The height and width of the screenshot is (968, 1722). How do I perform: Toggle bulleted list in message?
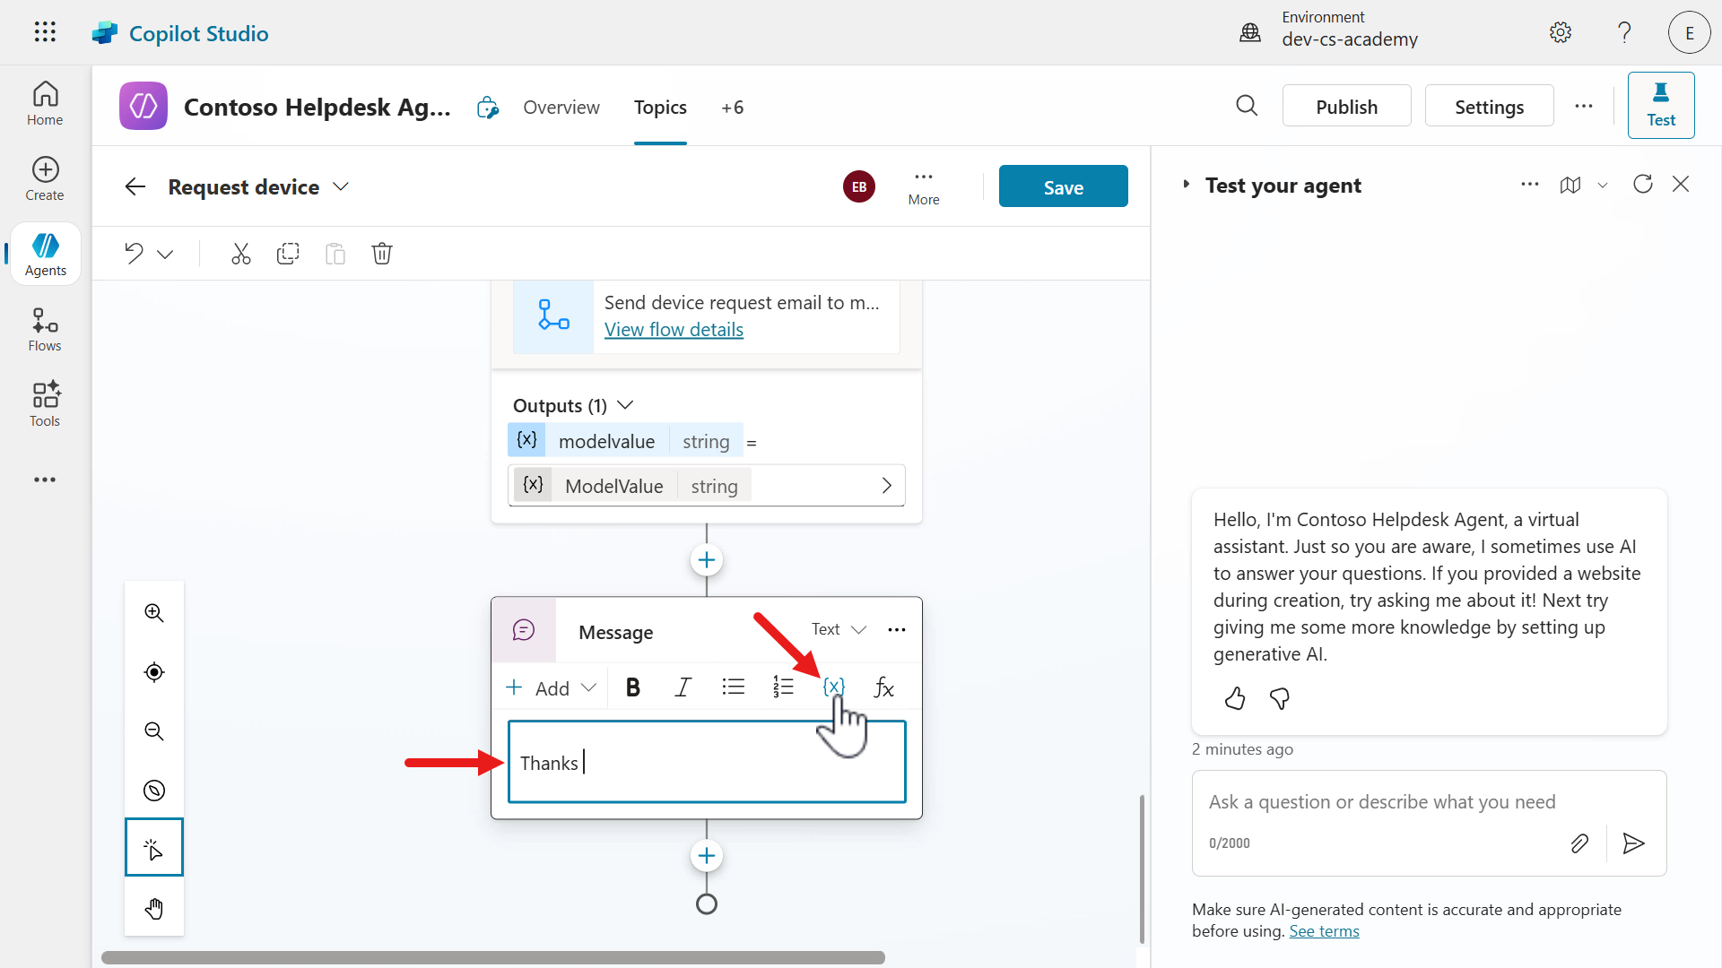coord(733,687)
